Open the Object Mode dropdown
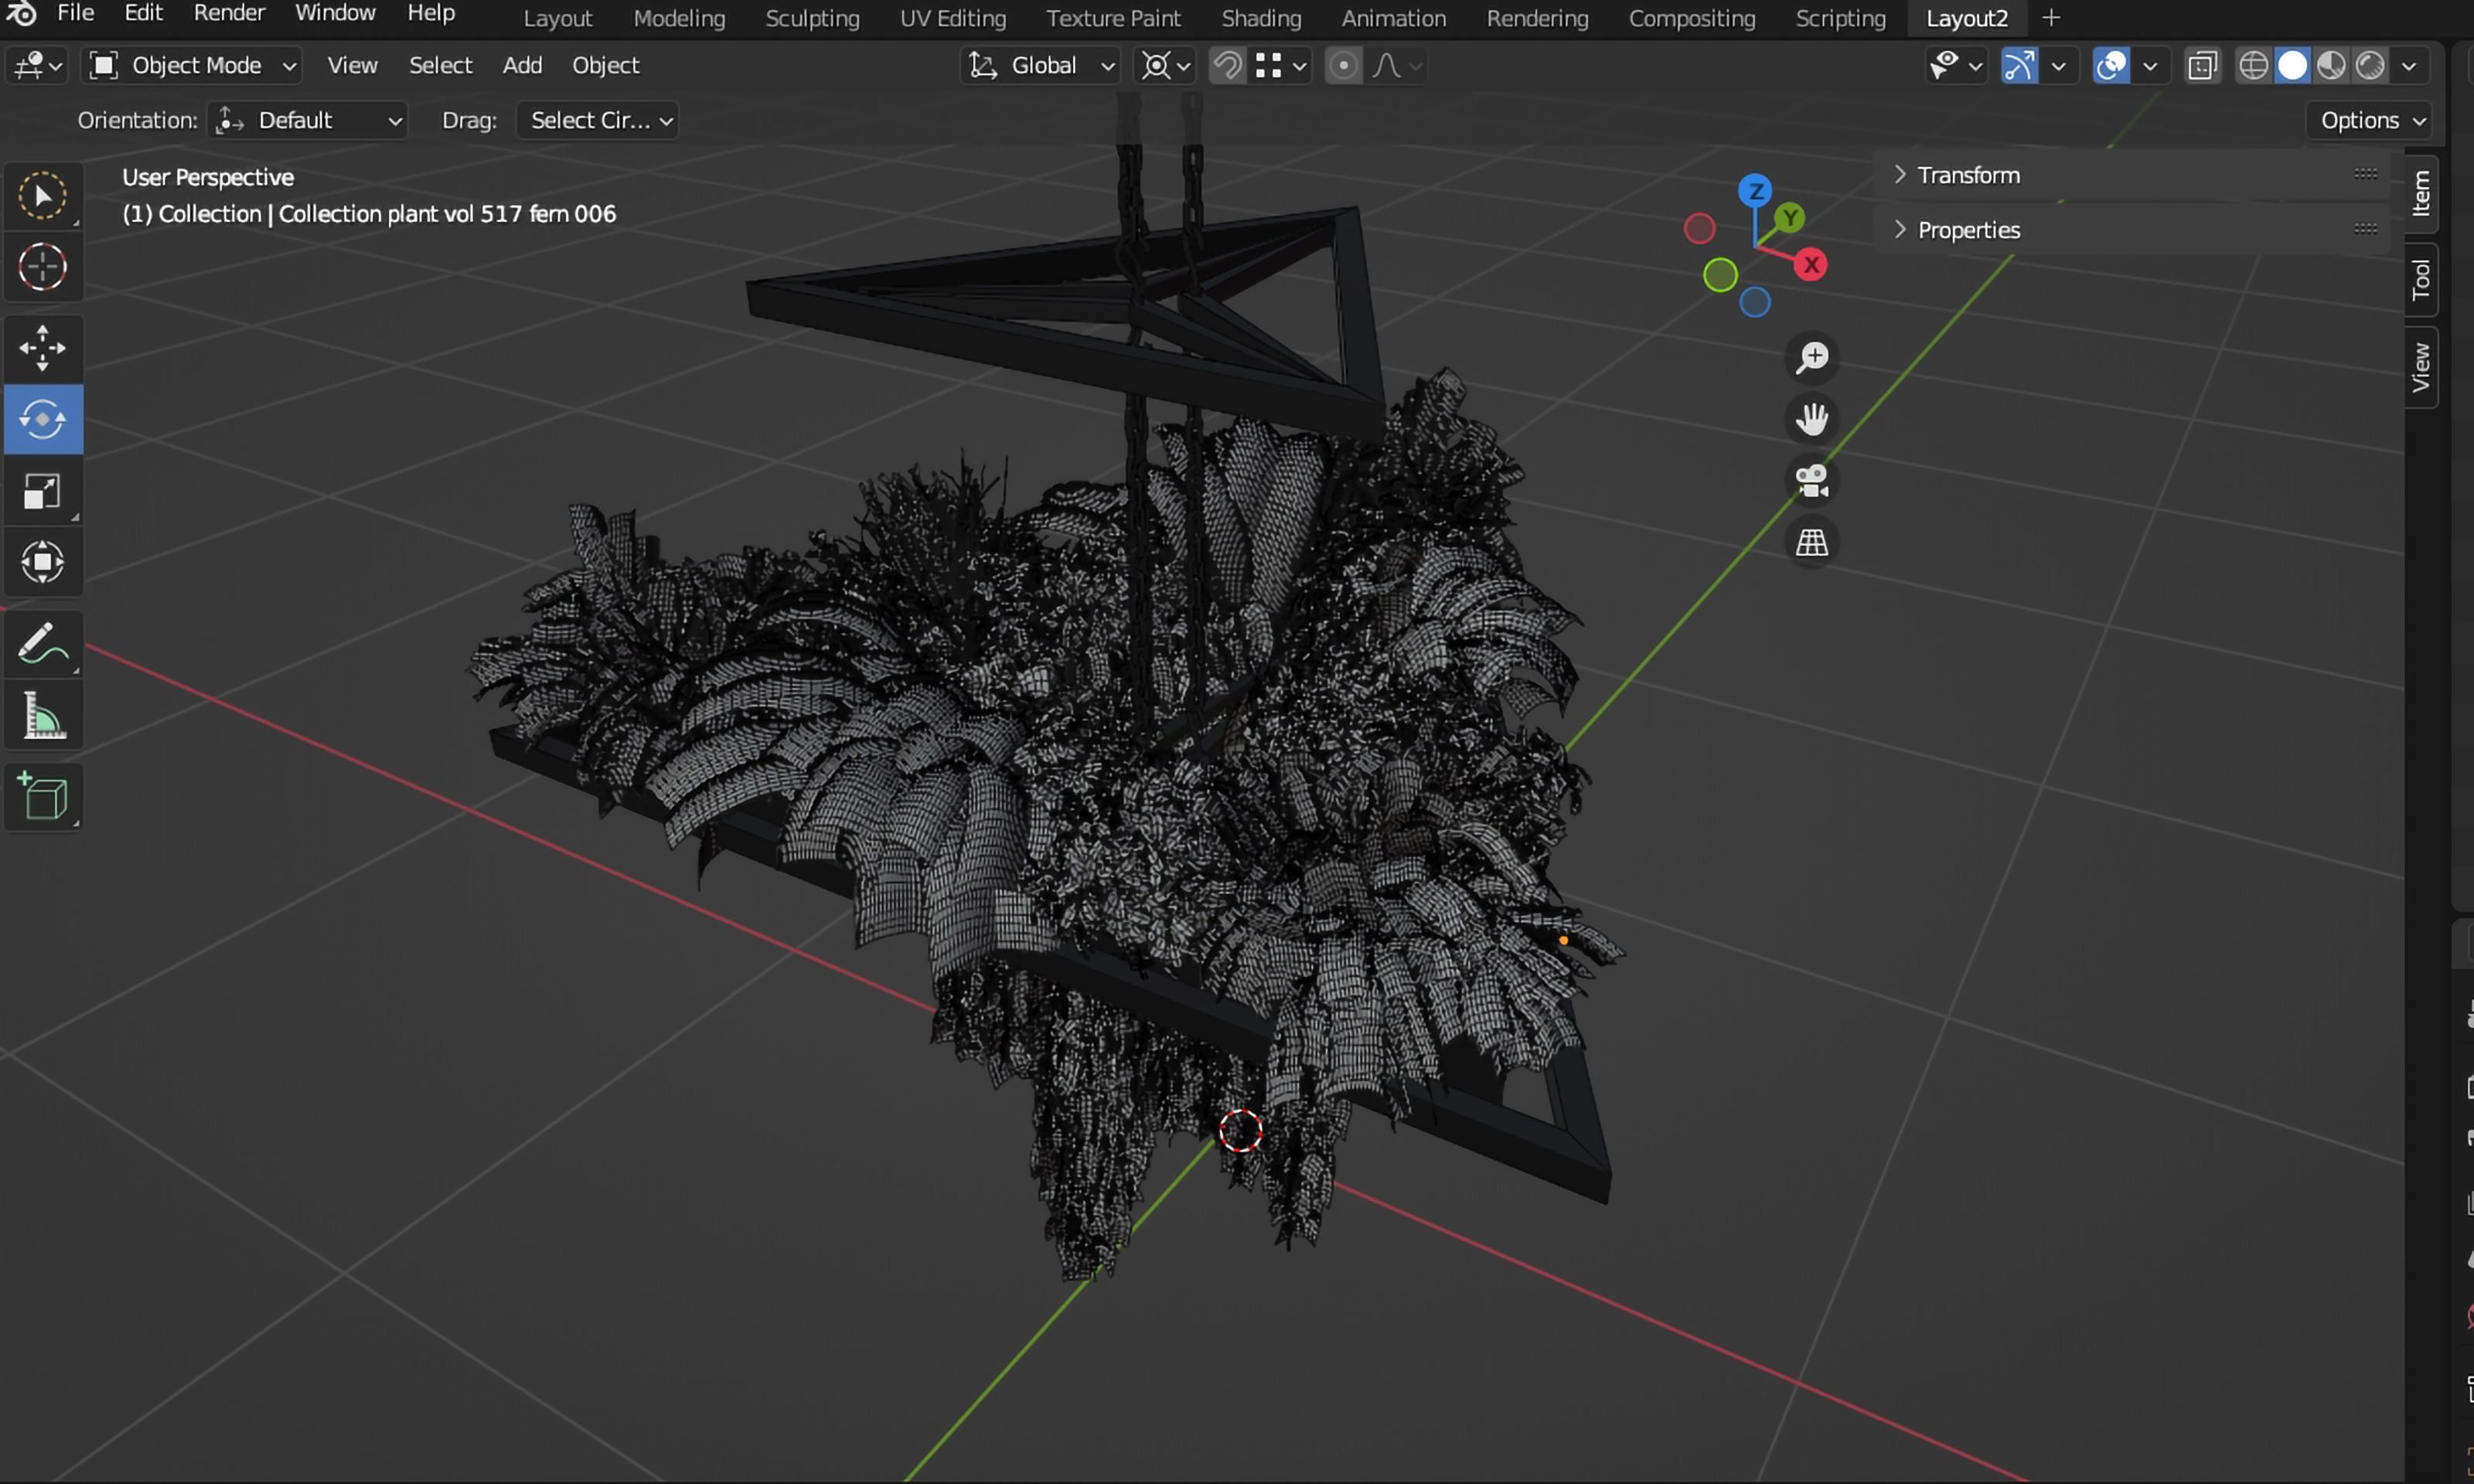The height and width of the screenshot is (1484, 2474). [x=193, y=66]
